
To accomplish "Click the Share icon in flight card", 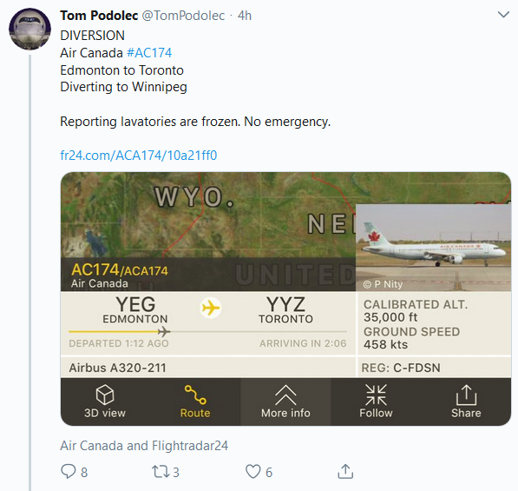I will click(466, 395).
